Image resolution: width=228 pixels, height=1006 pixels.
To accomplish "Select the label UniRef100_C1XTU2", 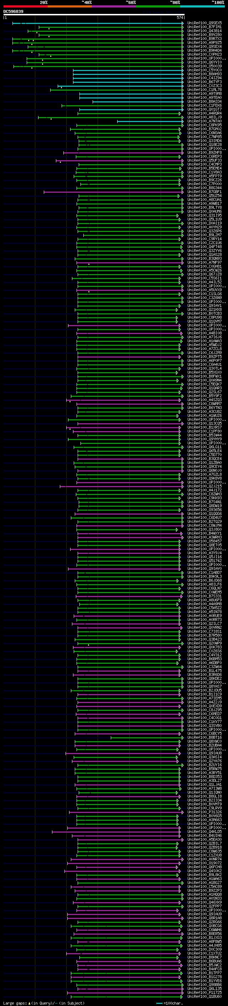I will pyautogui.click(x=204, y=953).
